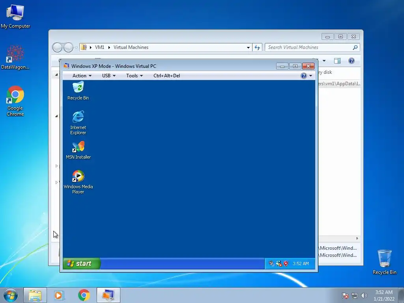The height and width of the screenshot is (303, 404).
Task: Click Virtual Machines in the address breadcrumb
Action: (131, 47)
